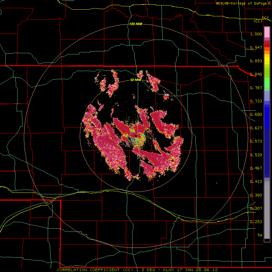The height and width of the screenshot is (272, 272).
Task: Click the 0.733 color scale value
Action: click(256, 101)
